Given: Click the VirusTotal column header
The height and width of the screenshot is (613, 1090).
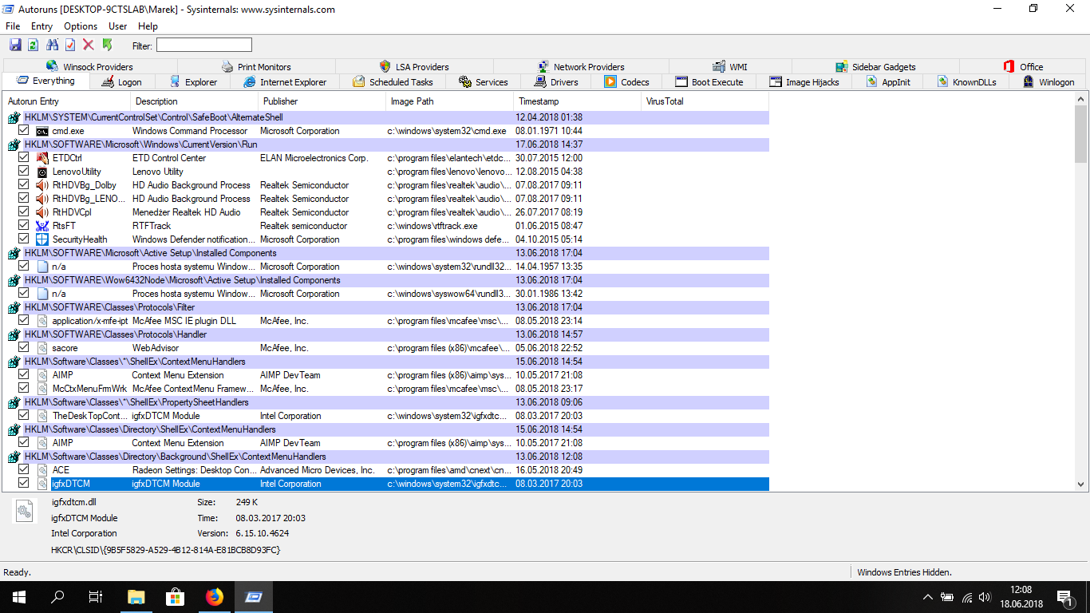Looking at the screenshot, I should (705, 101).
